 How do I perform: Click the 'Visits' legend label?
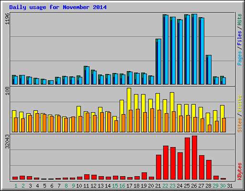click(x=240, y=104)
